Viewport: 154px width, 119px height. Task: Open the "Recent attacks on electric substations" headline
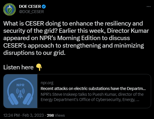[93, 89]
